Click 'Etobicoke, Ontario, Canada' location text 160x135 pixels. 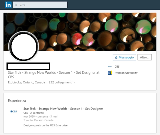pyautogui.click(x=26, y=82)
